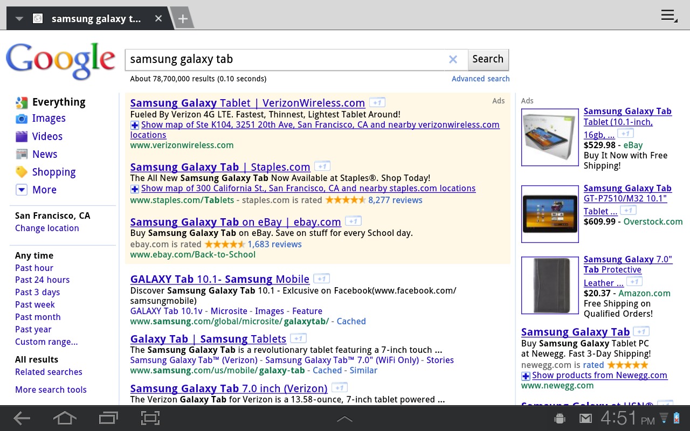Filter results to Past year
Image resolution: width=690 pixels, height=431 pixels.
click(x=33, y=329)
